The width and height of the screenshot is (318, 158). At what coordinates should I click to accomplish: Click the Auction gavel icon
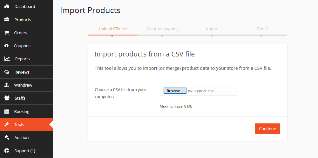7,137
